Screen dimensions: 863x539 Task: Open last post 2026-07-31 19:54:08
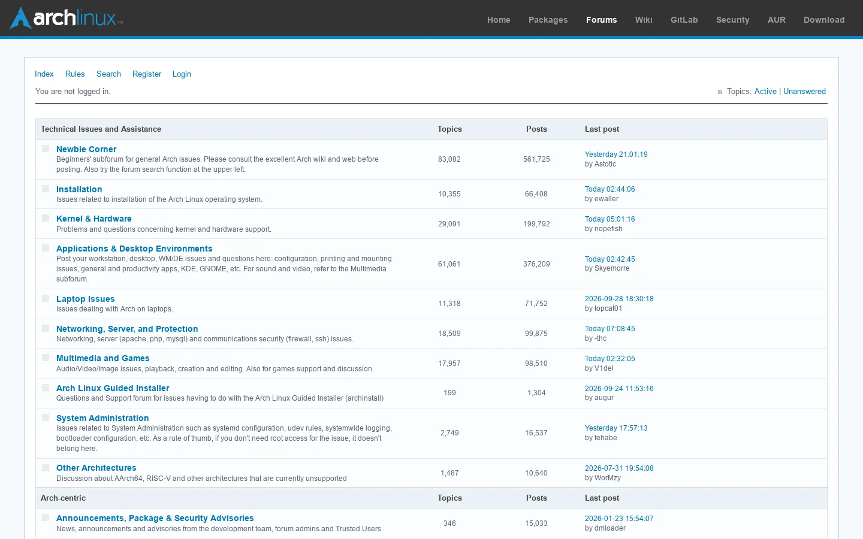(x=619, y=468)
